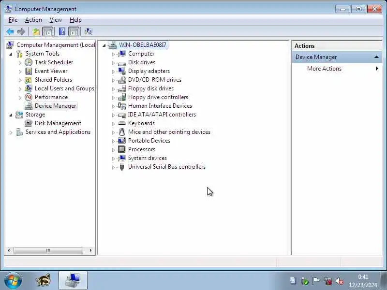The image size is (387, 290).
Task: Collapse the System Tools tree node
Action: 11,54
